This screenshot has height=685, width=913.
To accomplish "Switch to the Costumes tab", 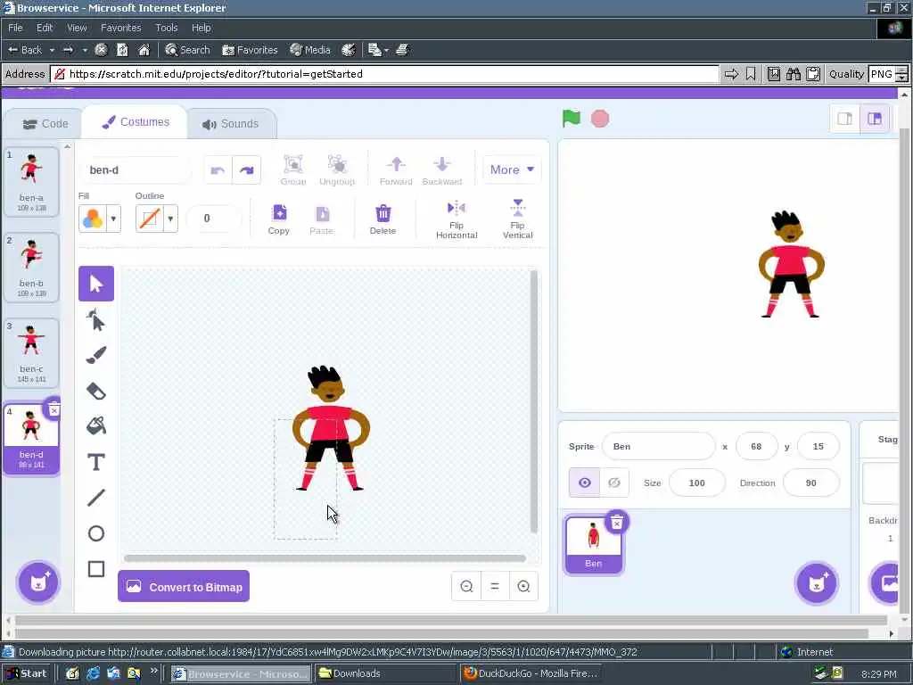I will coord(136,121).
